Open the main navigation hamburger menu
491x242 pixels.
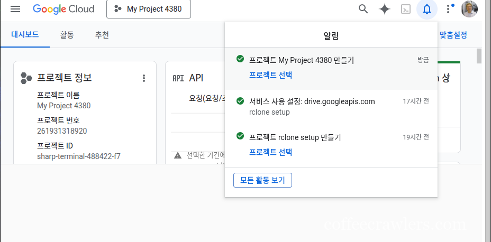click(x=15, y=9)
